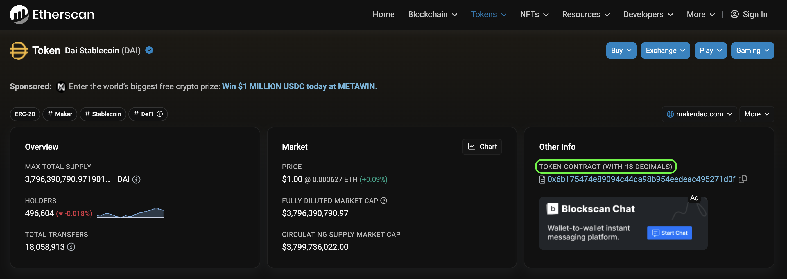Click the Ad label on the banner
The height and width of the screenshot is (279, 787).
[694, 198]
